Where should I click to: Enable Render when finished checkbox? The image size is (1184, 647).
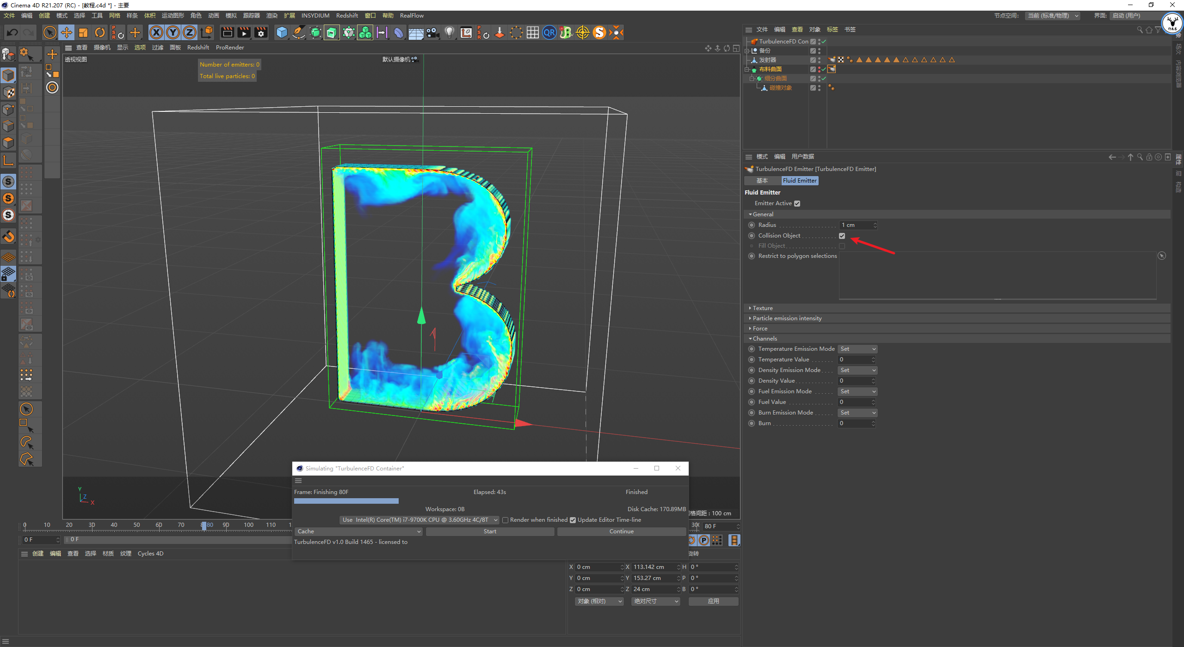(x=506, y=520)
